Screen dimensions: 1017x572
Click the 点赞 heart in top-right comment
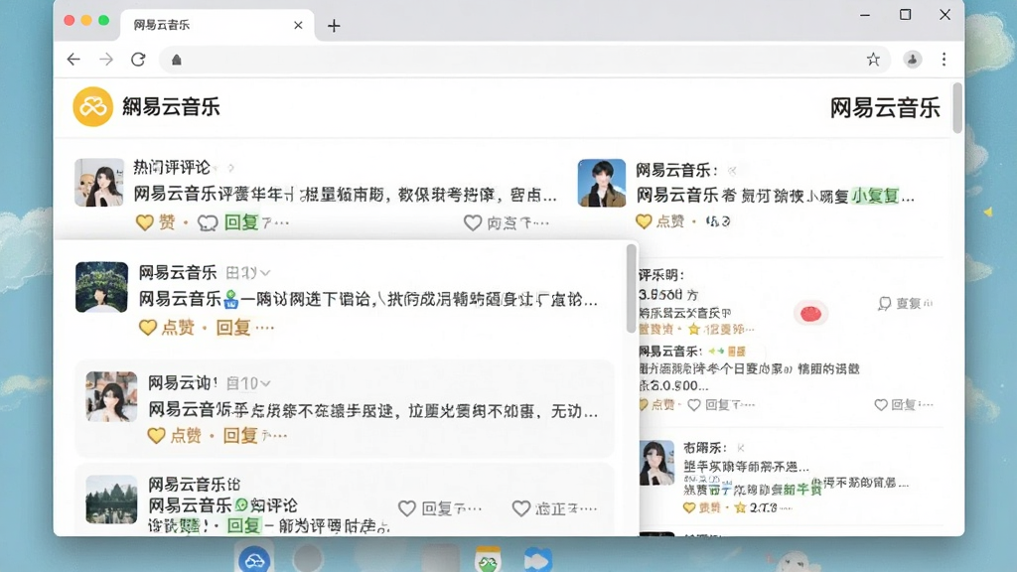pos(644,221)
